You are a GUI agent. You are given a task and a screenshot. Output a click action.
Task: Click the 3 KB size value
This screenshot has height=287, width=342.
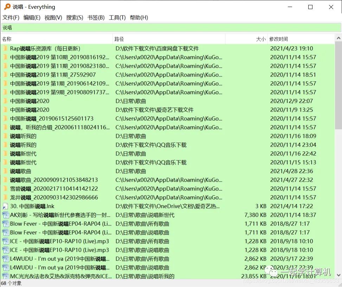coord(261,206)
